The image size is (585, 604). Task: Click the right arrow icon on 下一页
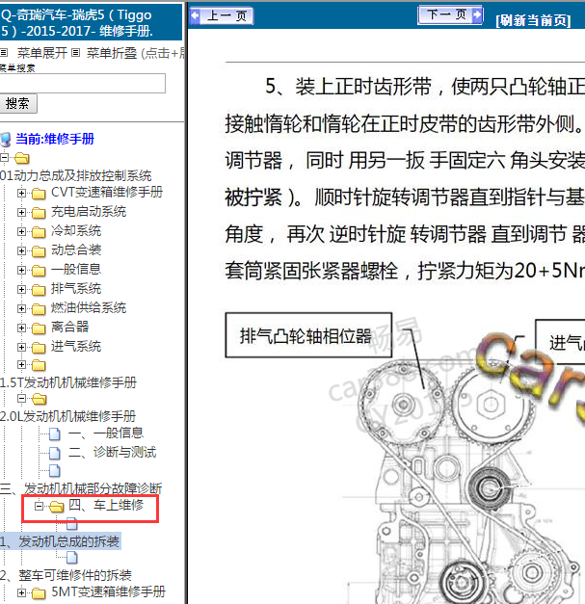click(x=477, y=15)
